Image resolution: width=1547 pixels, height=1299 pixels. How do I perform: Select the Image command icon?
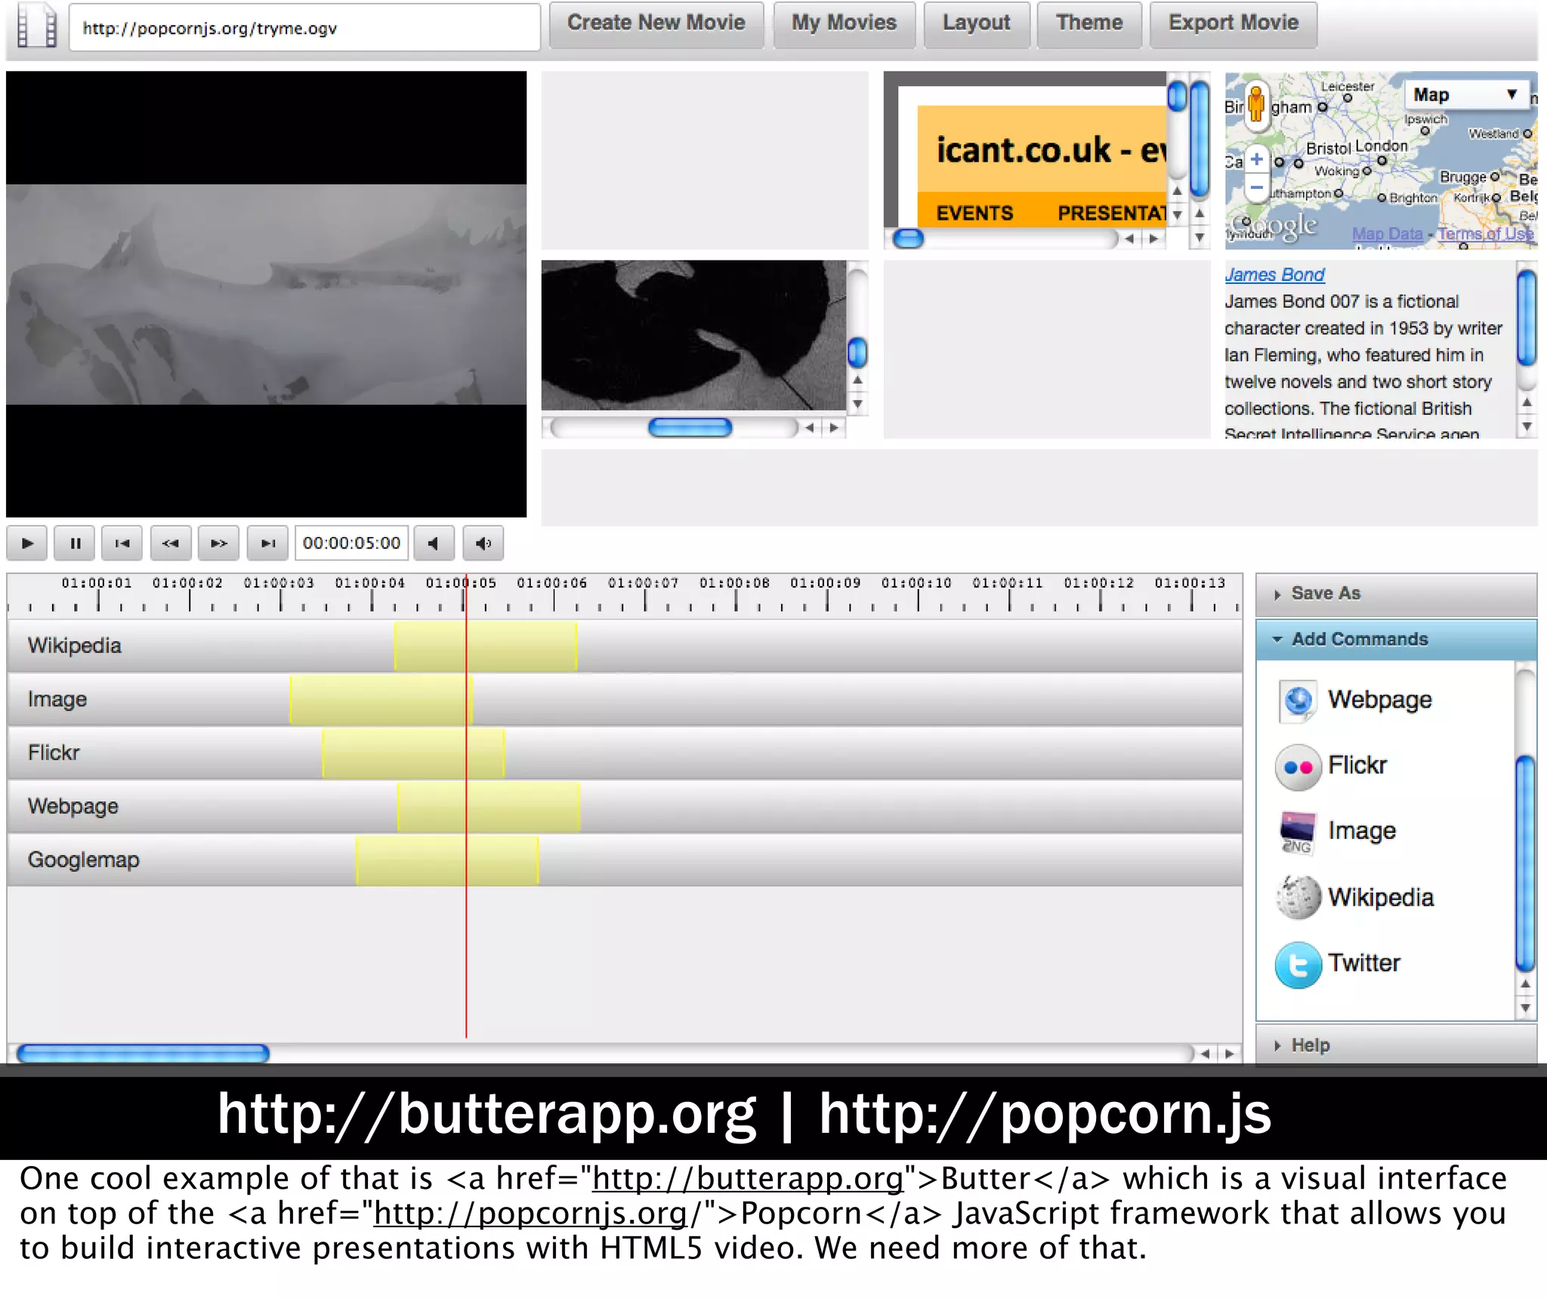(1298, 832)
